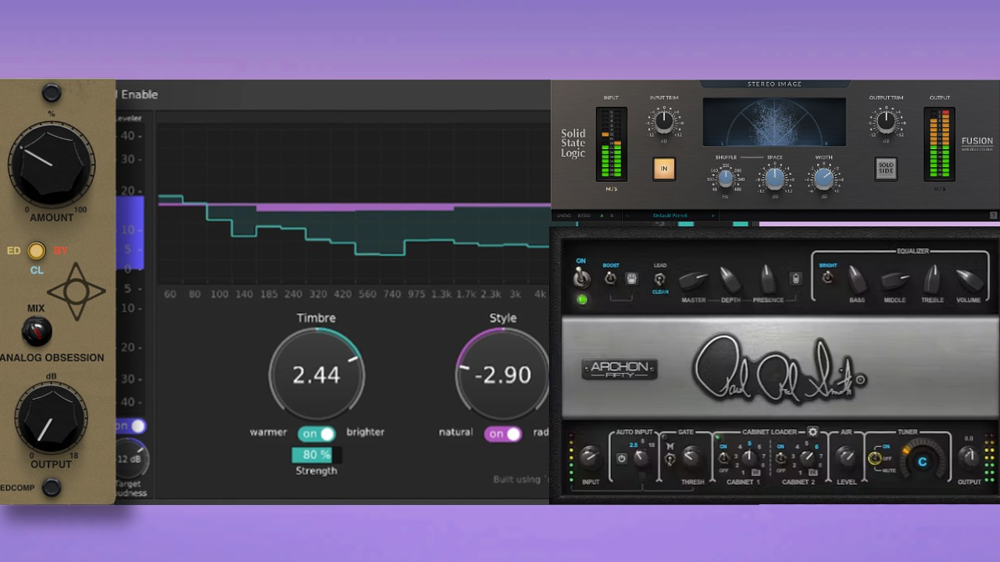This screenshot has width=1000, height=562.
Task: Click REDO in the SSL bottom bar
Action: [x=584, y=215]
